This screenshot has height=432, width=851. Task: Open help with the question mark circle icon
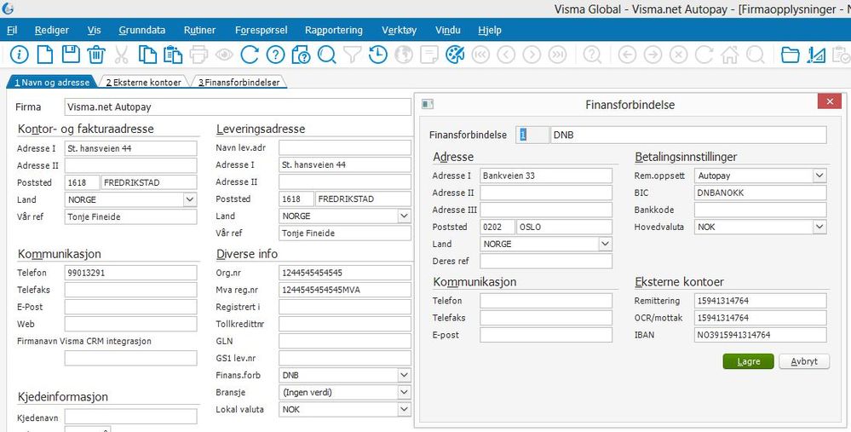(x=276, y=55)
